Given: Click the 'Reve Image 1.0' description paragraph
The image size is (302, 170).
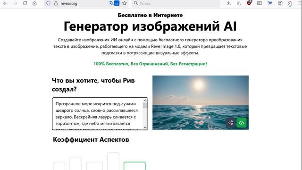Looking at the screenshot, I should (150, 46).
